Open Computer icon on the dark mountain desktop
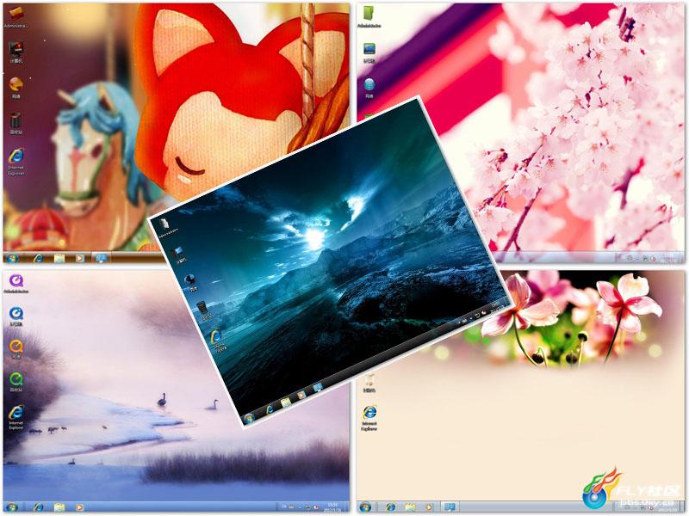The image size is (689, 516). click(179, 255)
